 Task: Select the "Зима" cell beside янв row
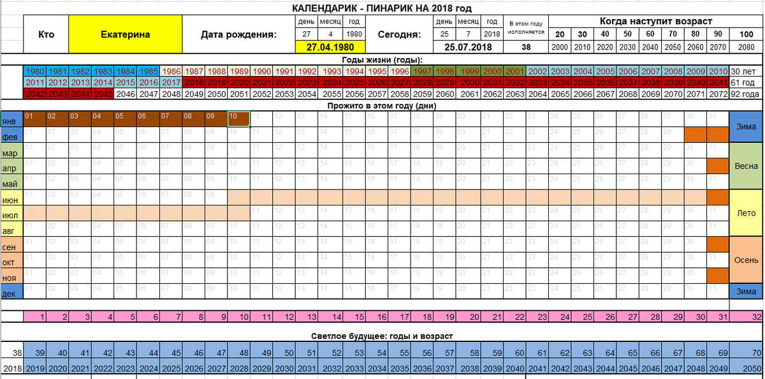746,127
